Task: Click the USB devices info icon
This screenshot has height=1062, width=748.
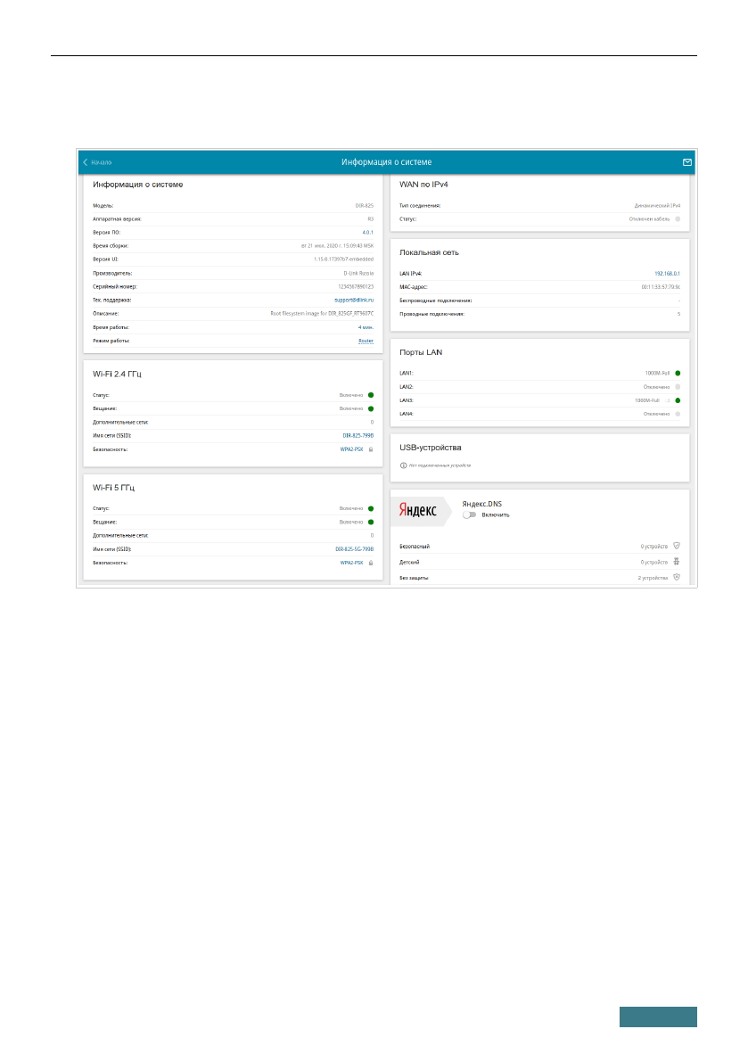Action: (x=403, y=465)
